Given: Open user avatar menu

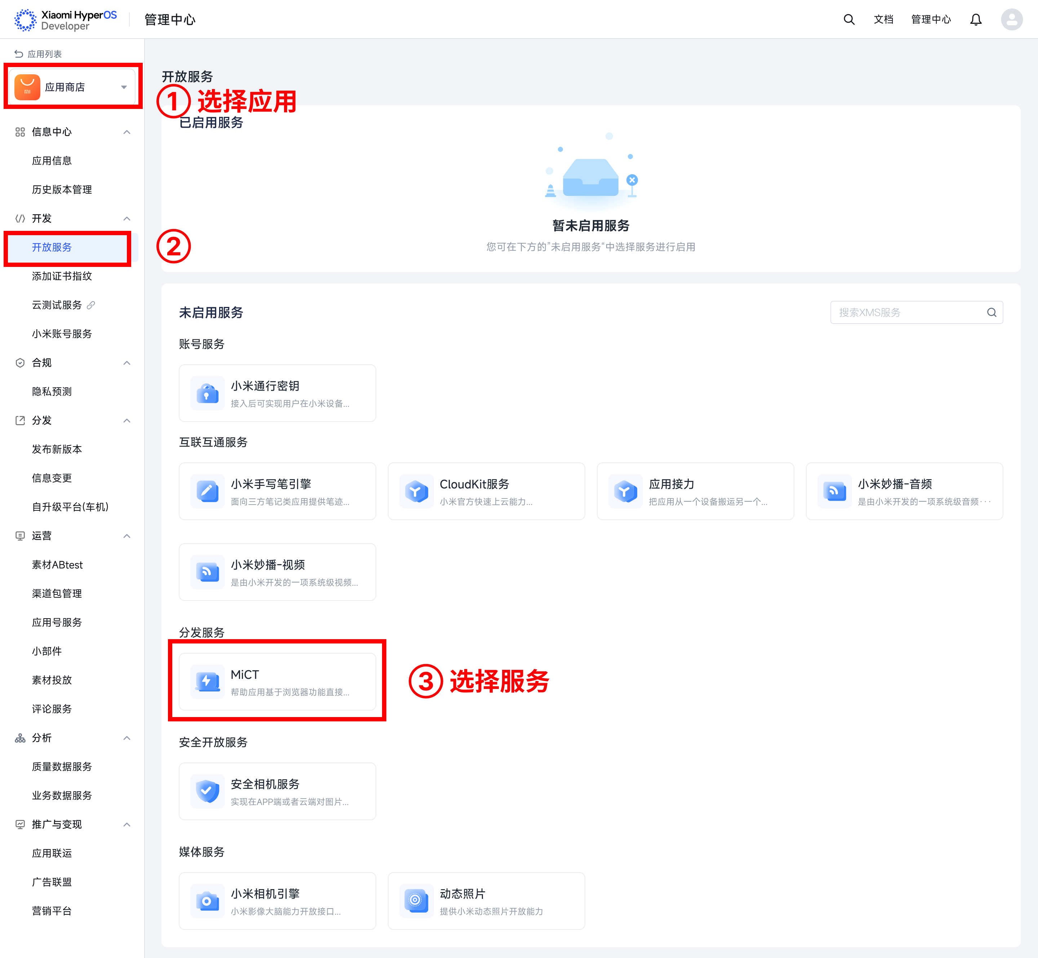Looking at the screenshot, I should click(1012, 20).
